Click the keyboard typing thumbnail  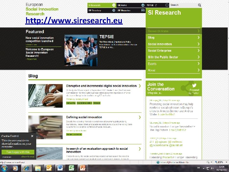(45, 96)
